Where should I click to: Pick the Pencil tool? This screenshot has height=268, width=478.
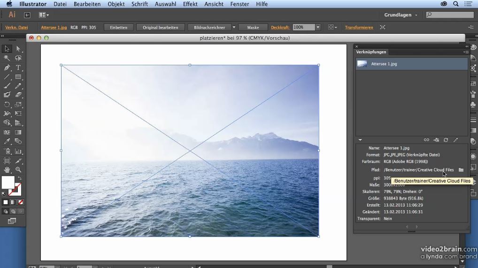tap(18, 86)
